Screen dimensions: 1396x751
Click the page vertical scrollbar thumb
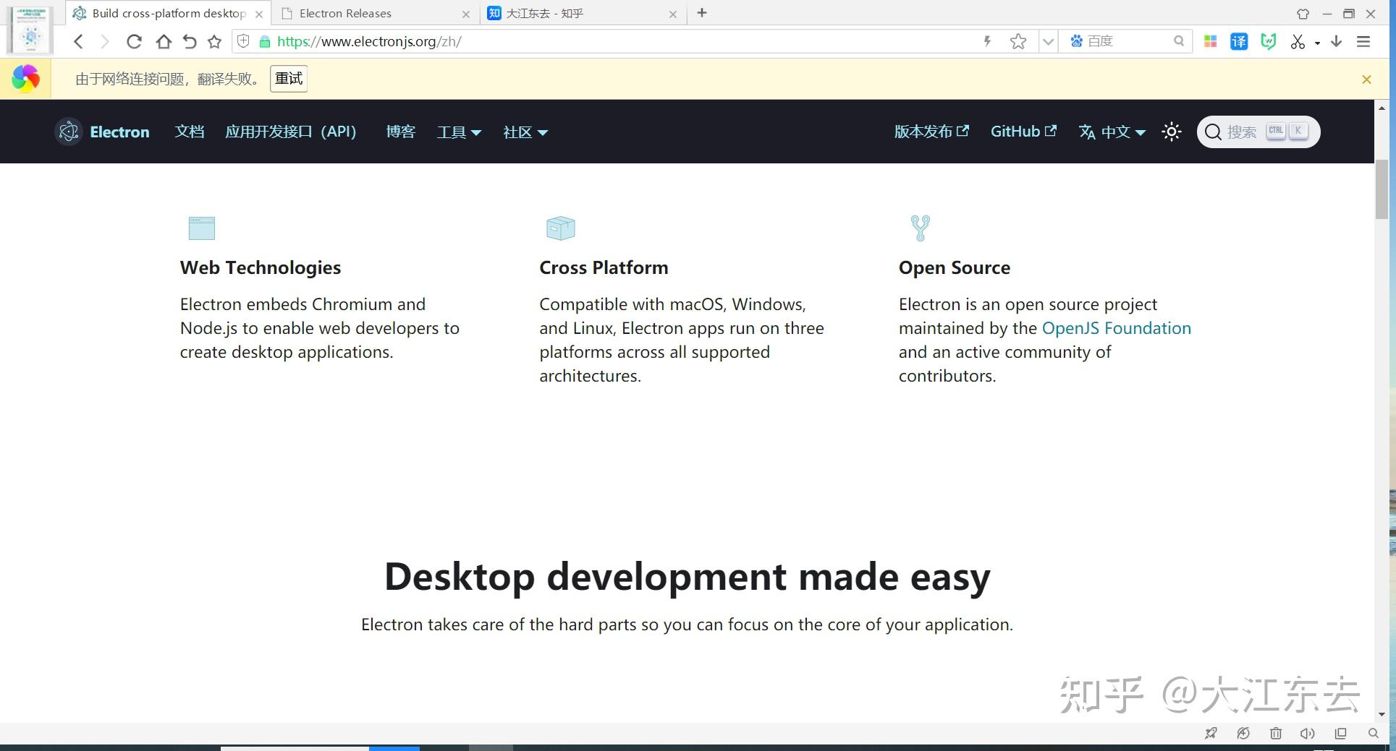click(1382, 189)
